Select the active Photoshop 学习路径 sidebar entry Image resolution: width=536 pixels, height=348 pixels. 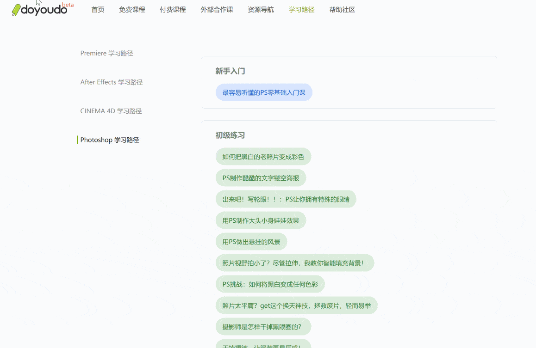tap(110, 140)
